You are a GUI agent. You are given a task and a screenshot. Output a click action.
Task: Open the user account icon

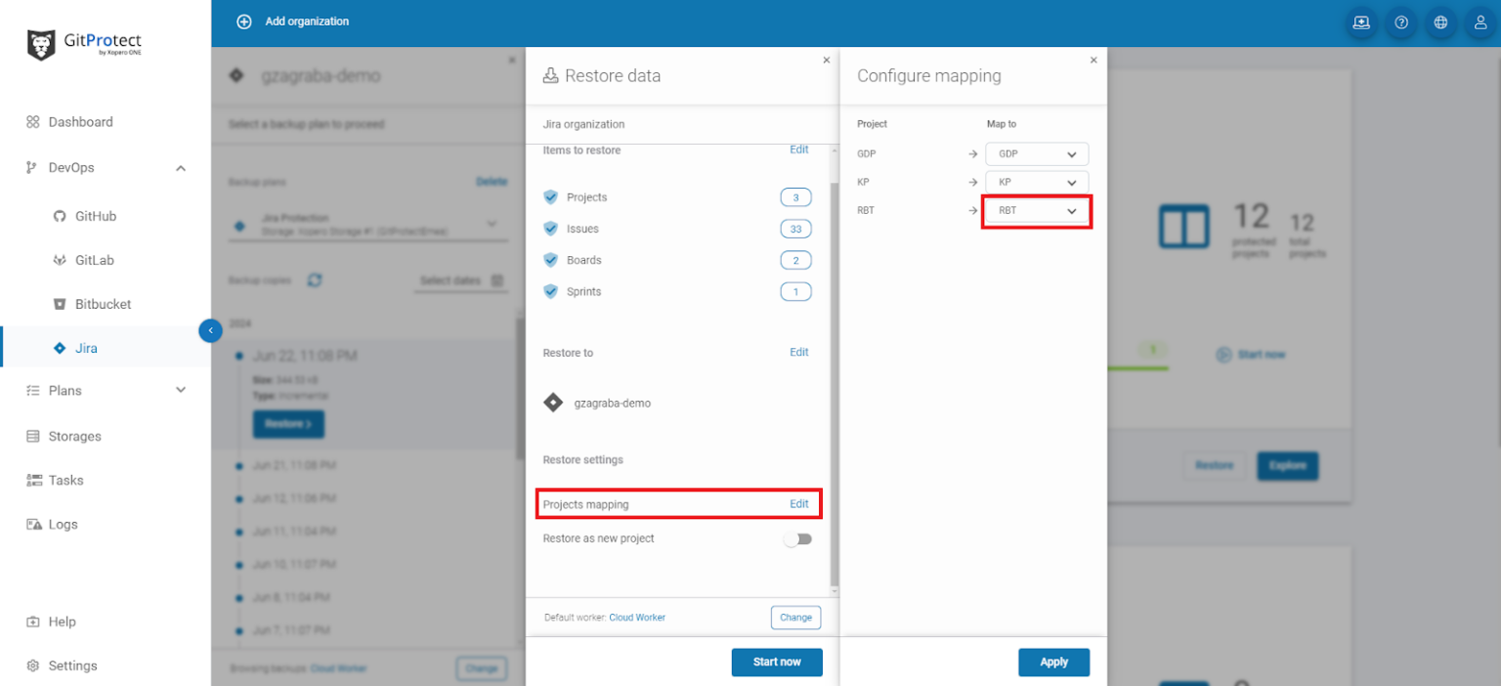pos(1480,22)
